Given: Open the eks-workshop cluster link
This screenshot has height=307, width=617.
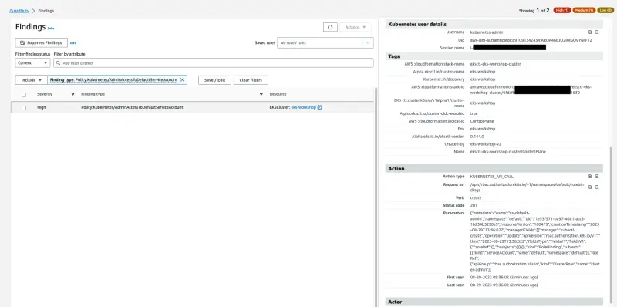Looking at the screenshot, I should [303, 107].
